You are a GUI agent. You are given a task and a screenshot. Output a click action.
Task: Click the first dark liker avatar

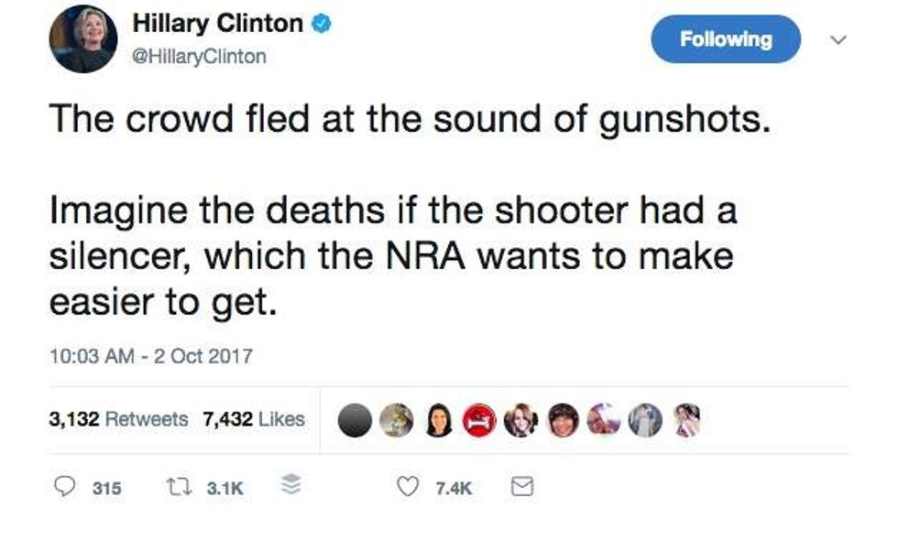pyautogui.click(x=355, y=419)
